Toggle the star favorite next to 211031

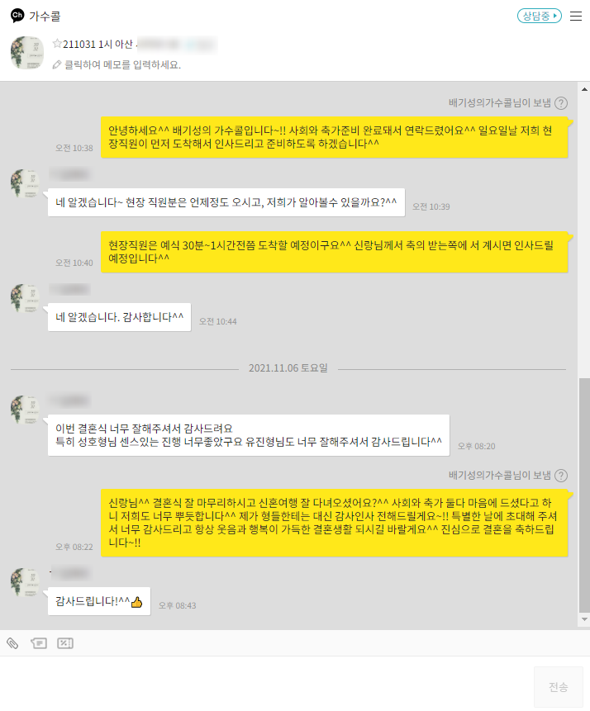(57, 44)
